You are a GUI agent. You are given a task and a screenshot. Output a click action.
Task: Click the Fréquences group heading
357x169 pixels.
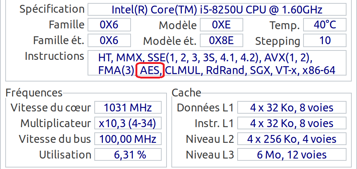click(34, 93)
